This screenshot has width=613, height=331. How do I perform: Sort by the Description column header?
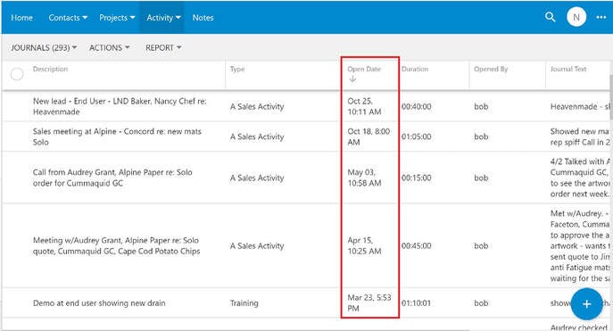[51, 69]
